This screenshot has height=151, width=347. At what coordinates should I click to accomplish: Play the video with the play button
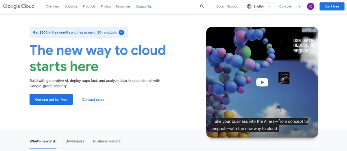pos(262,82)
